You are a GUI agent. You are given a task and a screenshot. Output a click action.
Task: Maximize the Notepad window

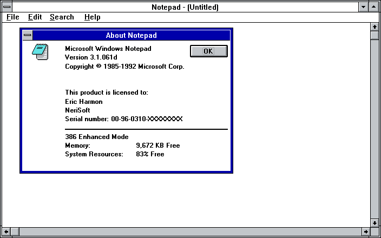pos(374,7)
